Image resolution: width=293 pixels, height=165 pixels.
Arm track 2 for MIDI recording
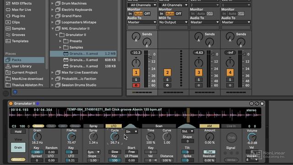click(168, 85)
